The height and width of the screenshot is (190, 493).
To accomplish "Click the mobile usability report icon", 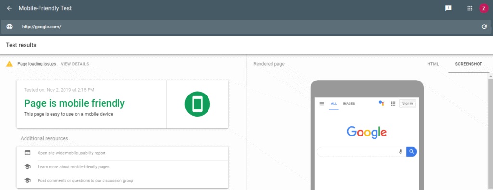I will 27,153.
